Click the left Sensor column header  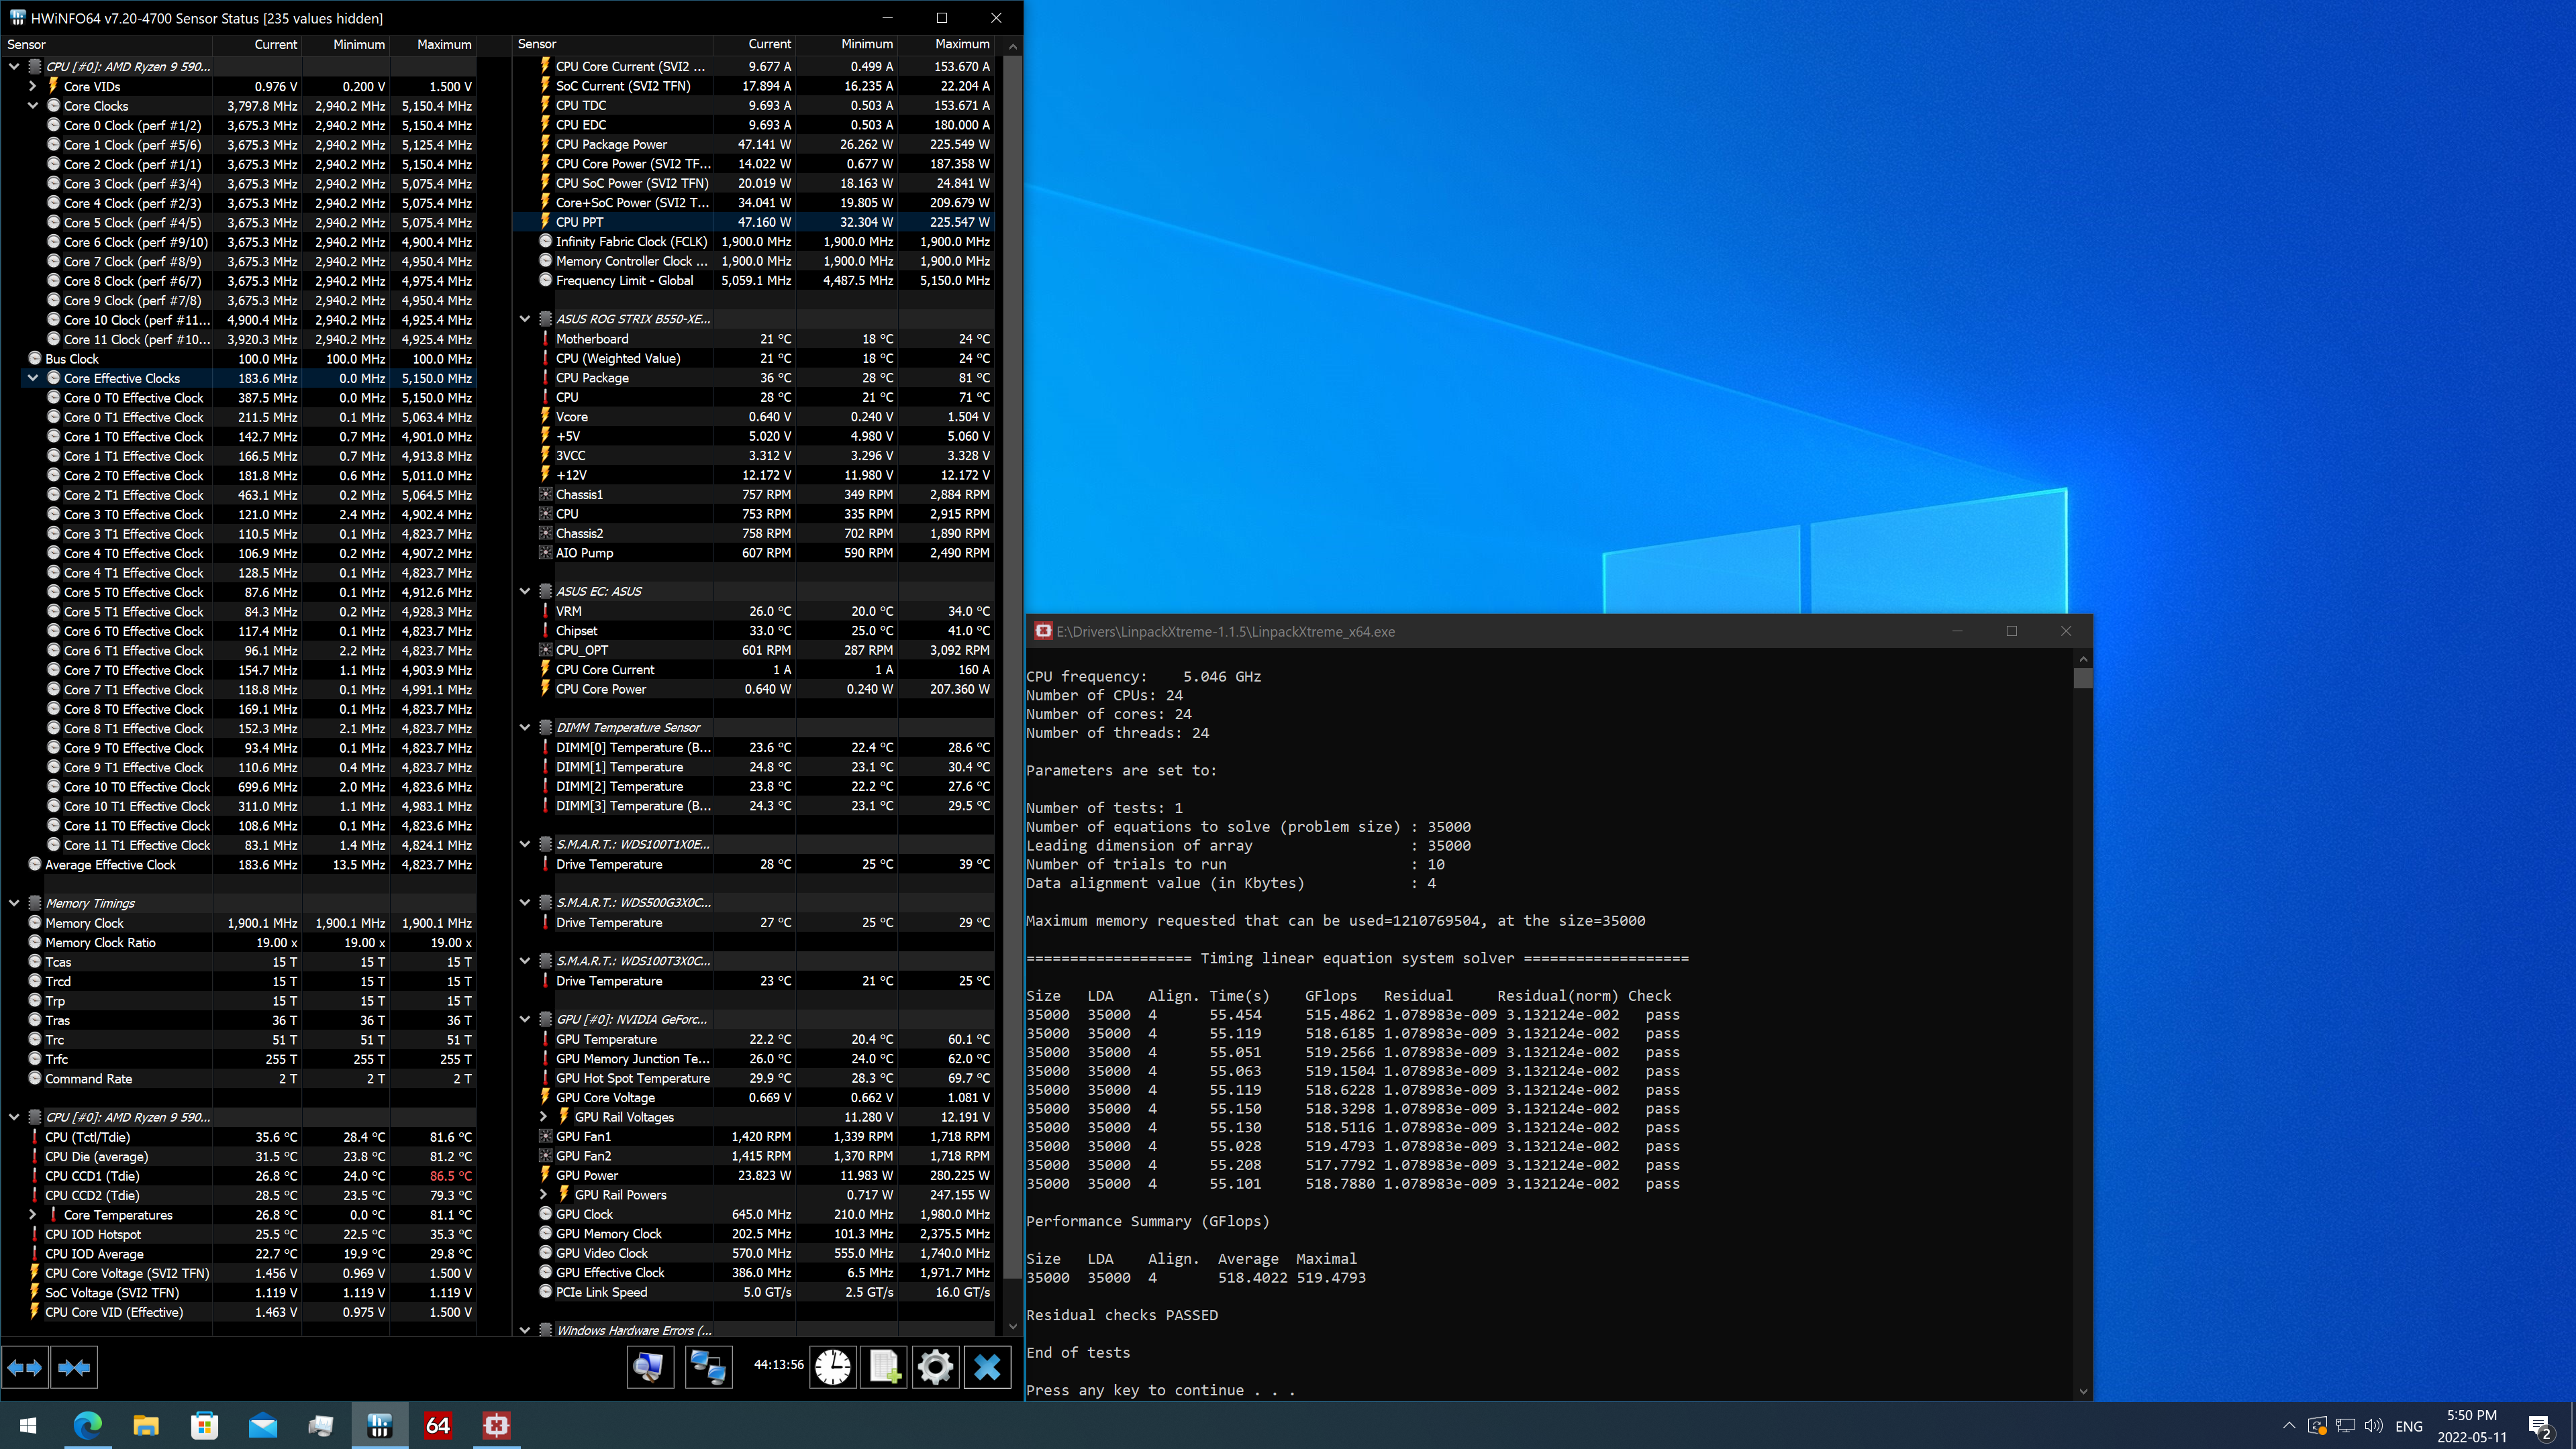point(107,44)
